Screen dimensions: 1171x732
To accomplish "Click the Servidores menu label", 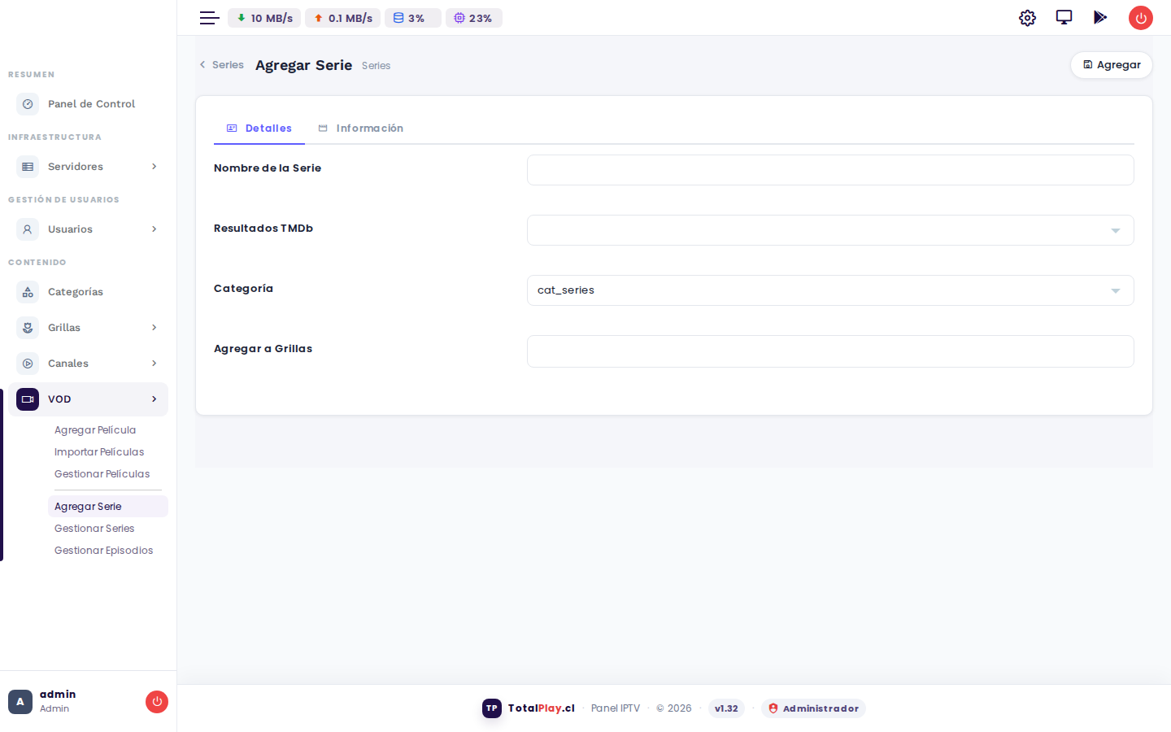I will [76, 167].
